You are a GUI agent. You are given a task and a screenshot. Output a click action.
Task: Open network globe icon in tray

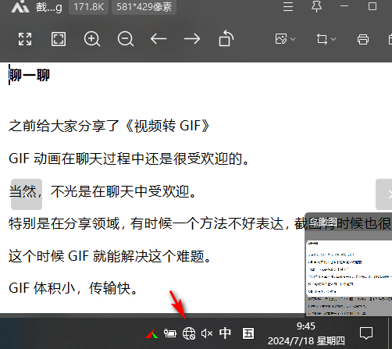coord(189,333)
